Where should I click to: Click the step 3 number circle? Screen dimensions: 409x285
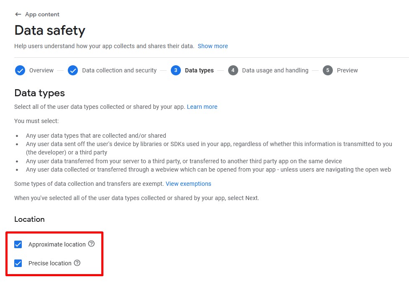click(x=176, y=70)
